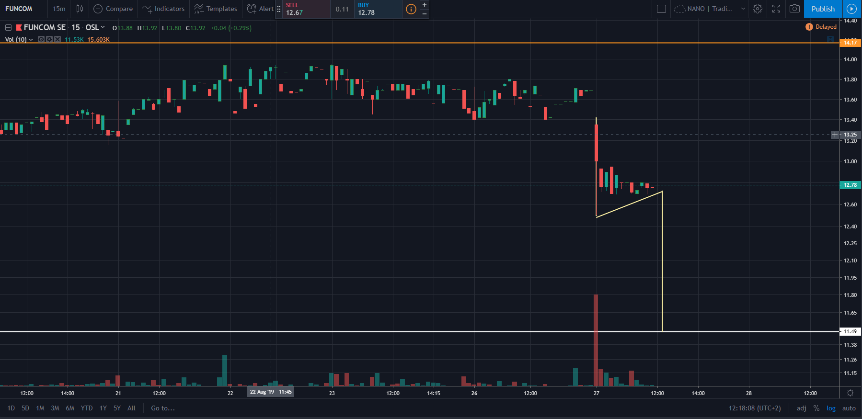Click the BUY 12.78 button
862x419 pixels.
click(x=378, y=9)
